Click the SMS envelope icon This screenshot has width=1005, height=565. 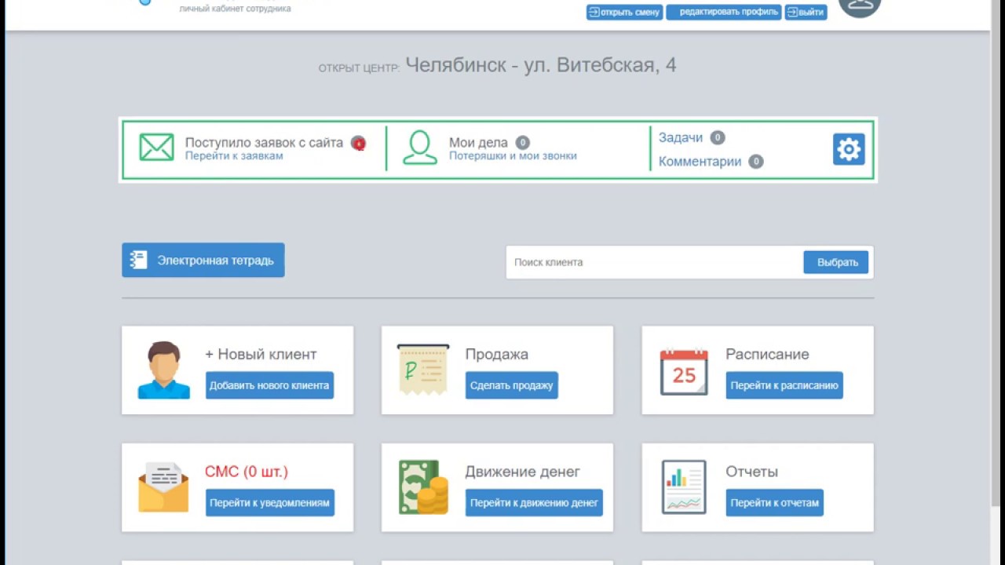pyautogui.click(x=163, y=487)
